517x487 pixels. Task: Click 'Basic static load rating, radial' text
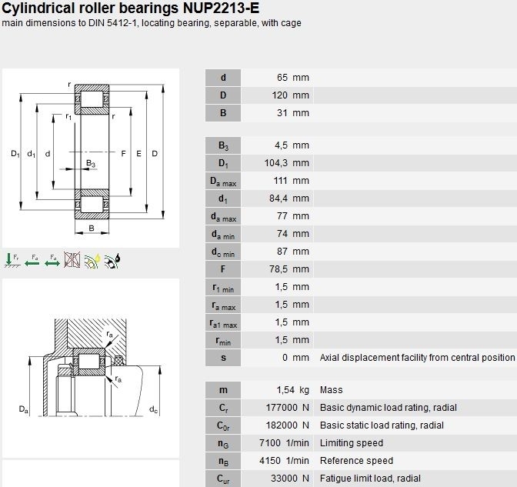coord(382,425)
